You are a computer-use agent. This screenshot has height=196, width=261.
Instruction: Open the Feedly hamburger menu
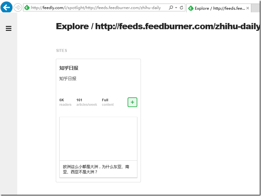(x=8, y=28)
